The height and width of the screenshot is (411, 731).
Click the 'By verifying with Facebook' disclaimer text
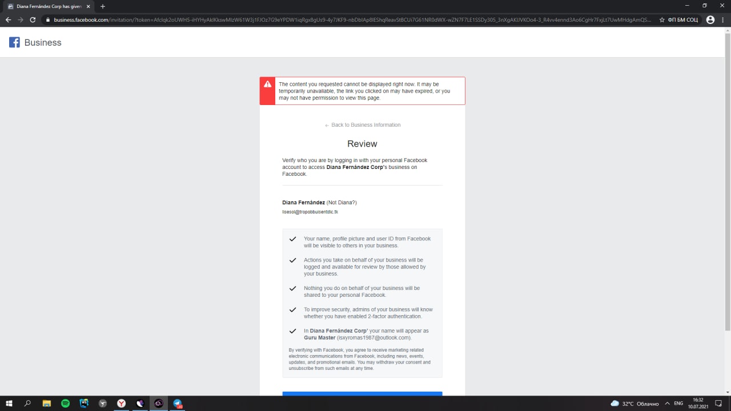click(x=360, y=359)
